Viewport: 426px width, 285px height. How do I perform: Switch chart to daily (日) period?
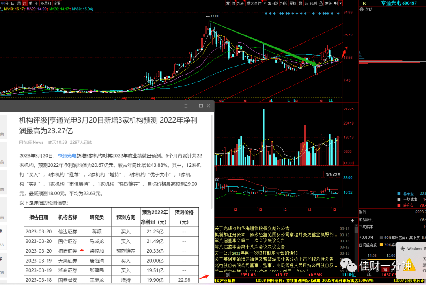[x=13, y=3]
